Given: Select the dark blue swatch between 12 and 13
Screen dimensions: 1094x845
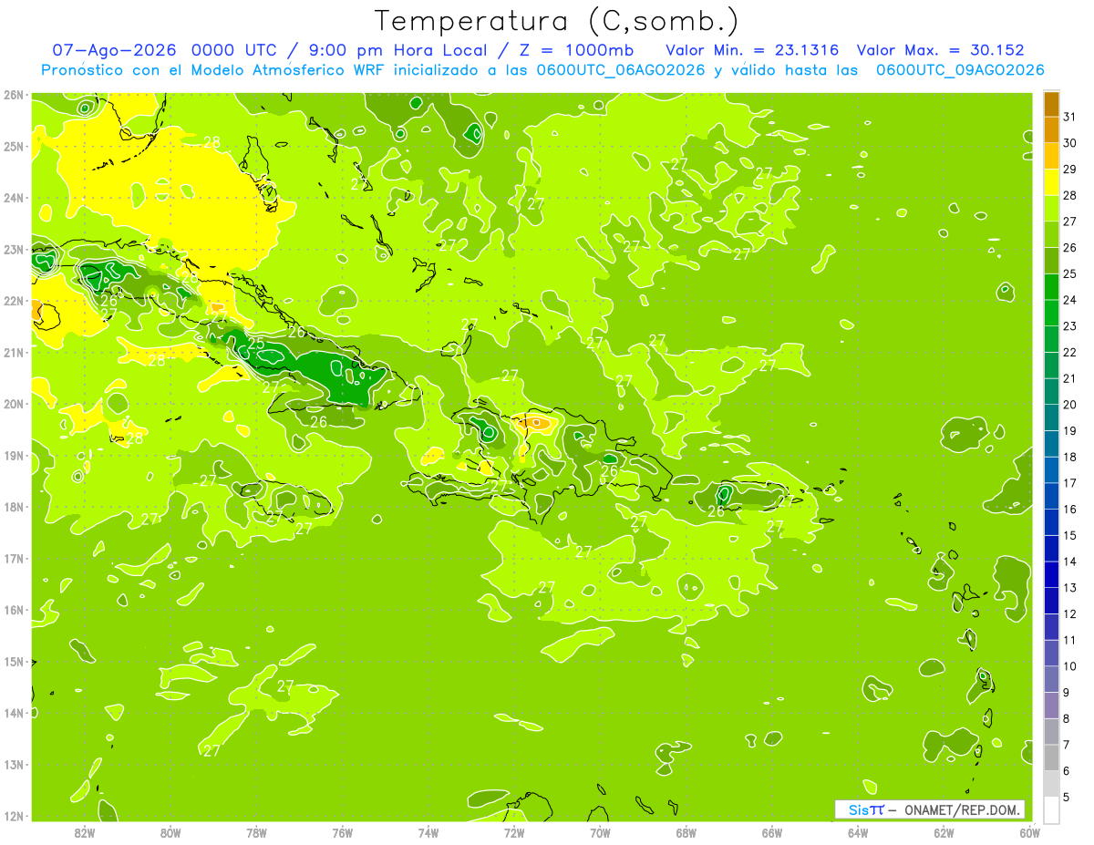Looking at the screenshot, I should pos(1051,601).
